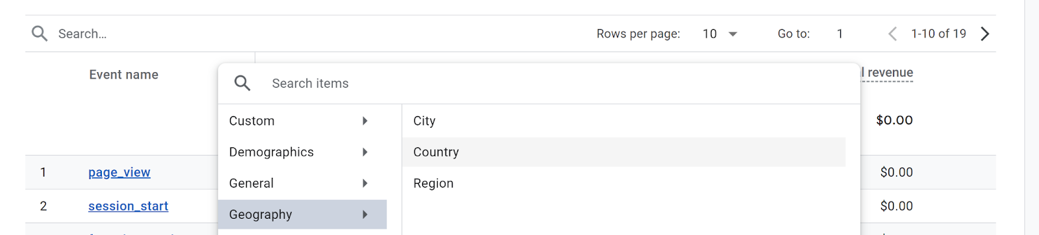The height and width of the screenshot is (235, 1039).
Task: Go to previous page with left chevron
Action: [x=892, y=34]
